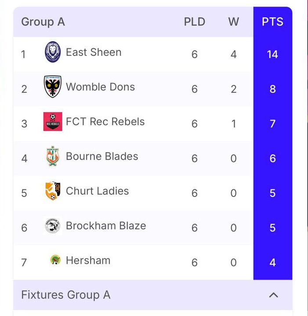Open the East Sheen team link
The image size is (308, 316).
point(94,52)
